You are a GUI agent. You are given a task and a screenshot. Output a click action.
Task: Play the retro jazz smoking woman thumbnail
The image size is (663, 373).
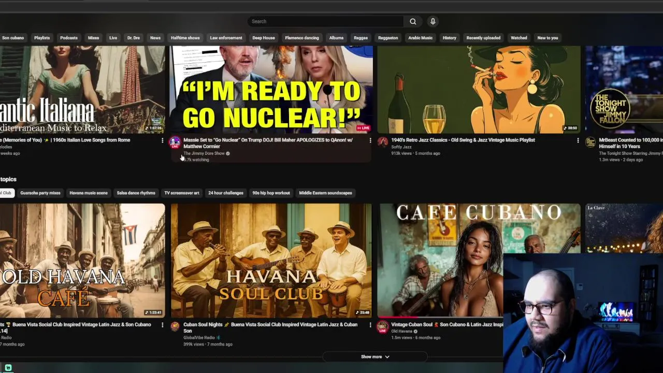[479, 90]
